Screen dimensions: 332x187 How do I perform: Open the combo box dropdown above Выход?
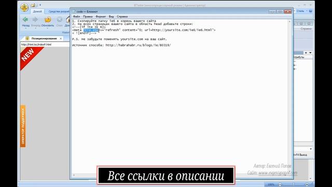tap(311, 149)
